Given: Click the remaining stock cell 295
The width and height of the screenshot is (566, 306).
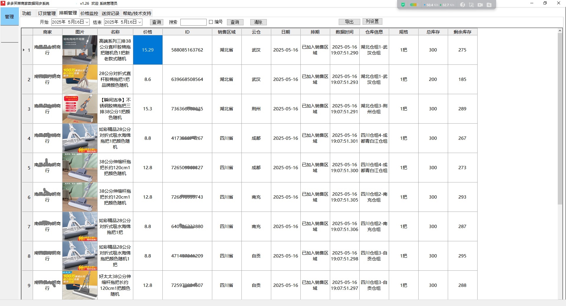Looking at the screenshot, I should click(463, 256).
